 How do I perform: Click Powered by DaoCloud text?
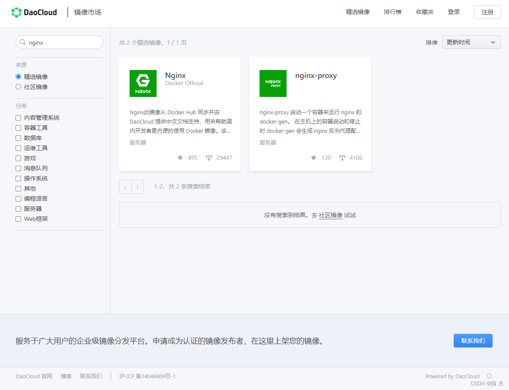click(452, 376)
